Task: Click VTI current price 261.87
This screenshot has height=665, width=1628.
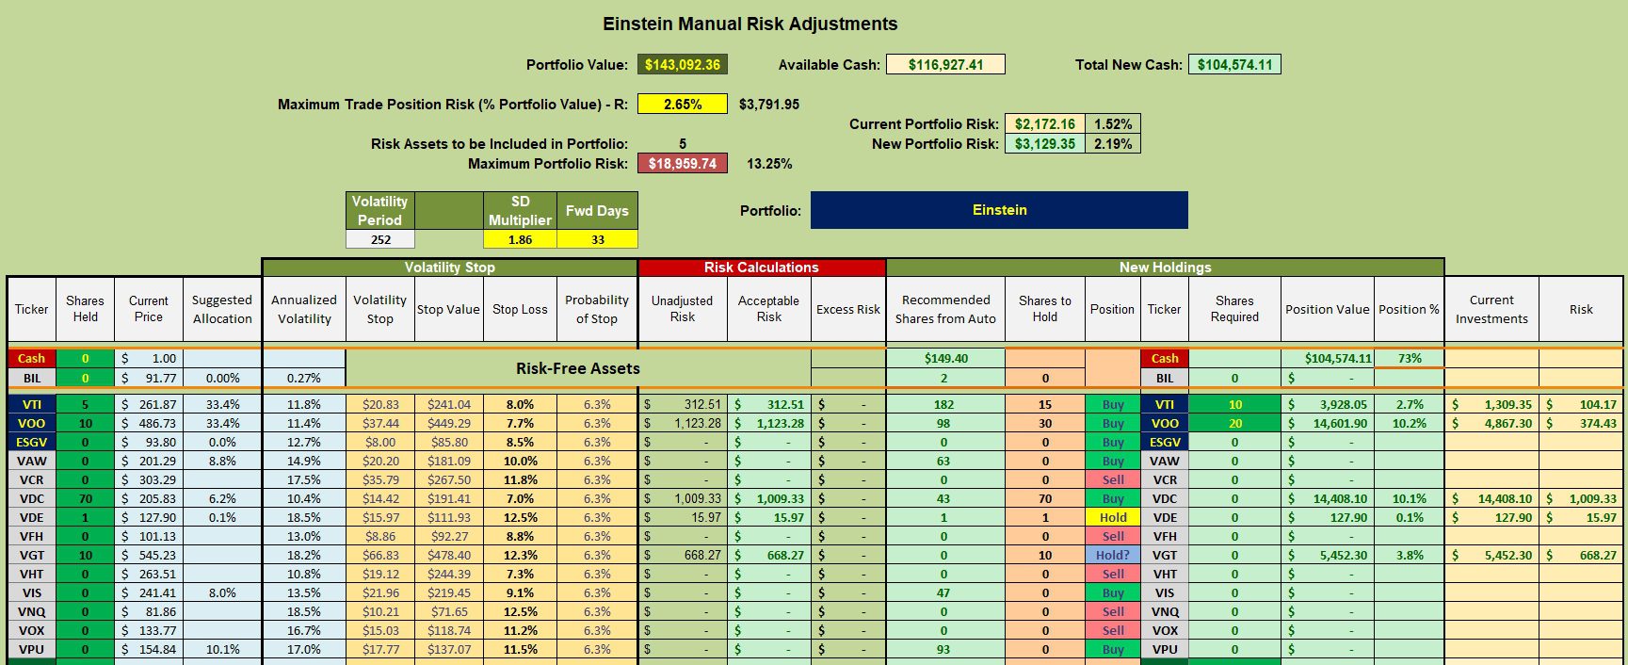Action: (149, 404)
